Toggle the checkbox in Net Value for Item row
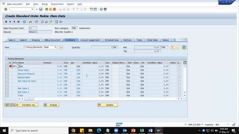The height and width of the screenshot is (134, 239). tap(179, 81)
